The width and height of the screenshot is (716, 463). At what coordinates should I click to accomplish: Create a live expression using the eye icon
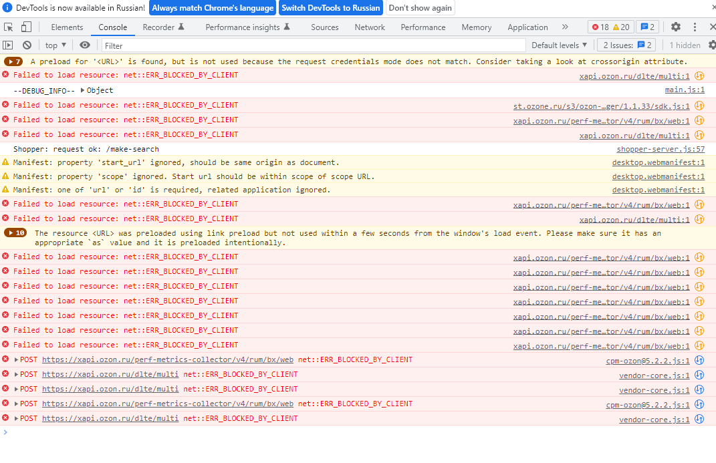coord(85,45)
